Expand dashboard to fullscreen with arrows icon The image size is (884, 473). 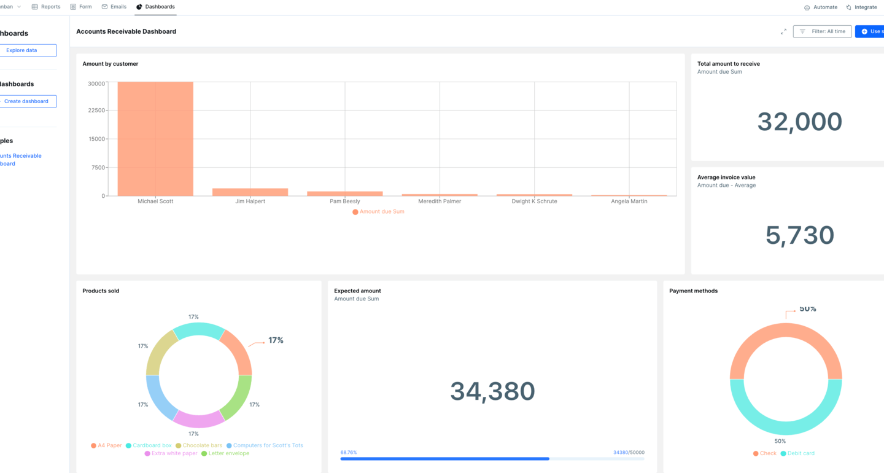tap(783, 31)
